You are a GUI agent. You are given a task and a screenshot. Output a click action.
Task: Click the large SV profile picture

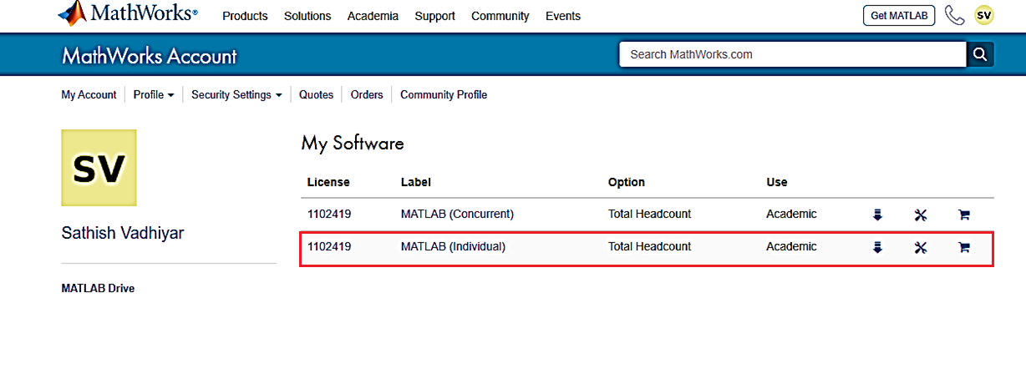99,168
